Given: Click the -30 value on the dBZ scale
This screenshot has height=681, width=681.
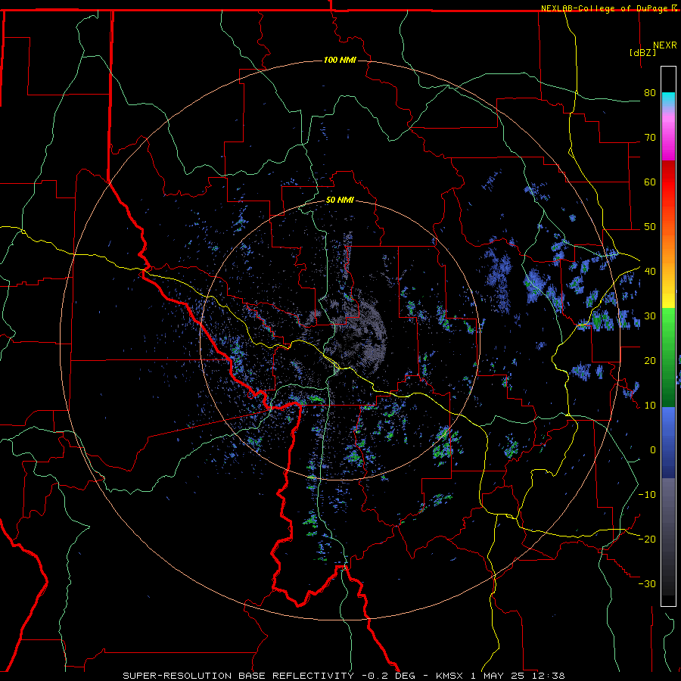Looking at the screenshot, I should 647,583.
